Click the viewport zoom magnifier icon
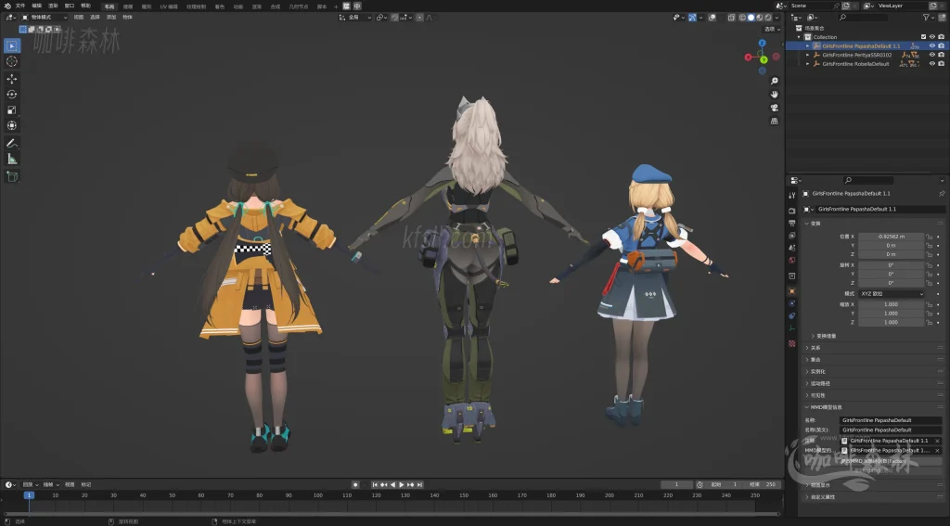 pos(775,81)
